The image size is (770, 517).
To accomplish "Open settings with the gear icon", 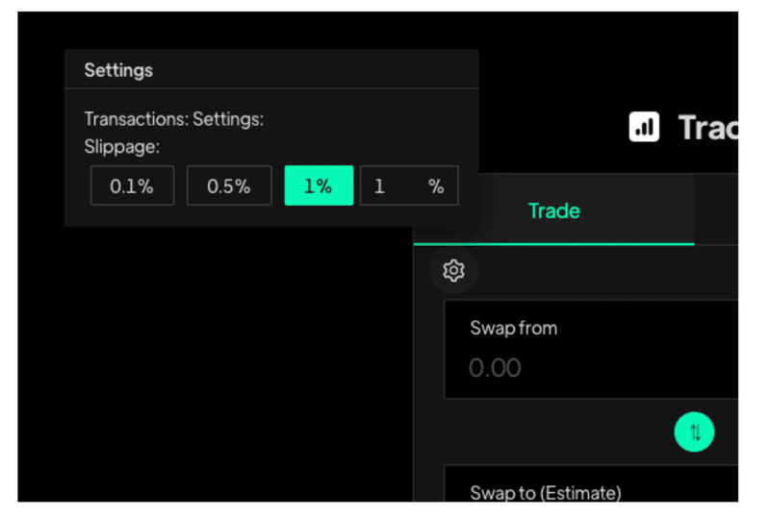I will pos(453,270).
